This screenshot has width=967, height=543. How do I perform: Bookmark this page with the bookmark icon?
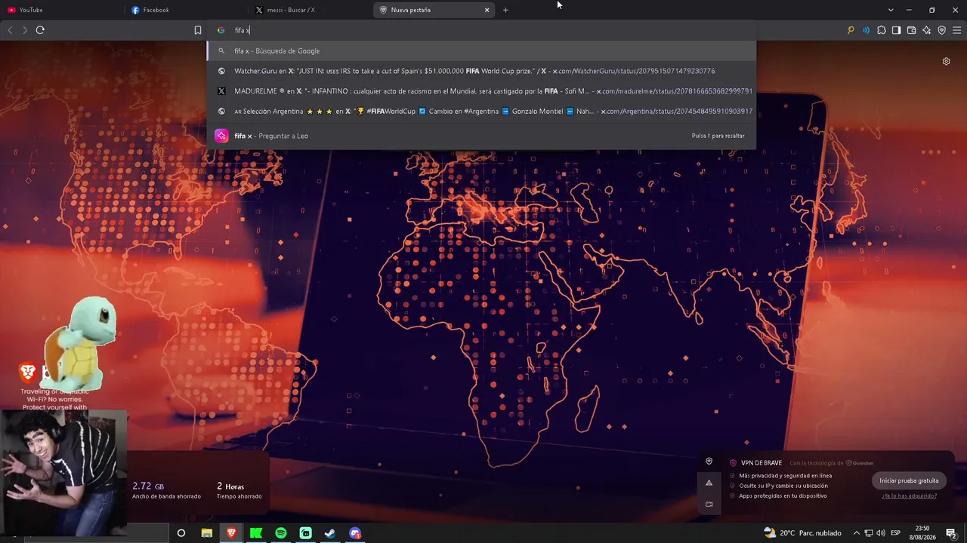[198, 30]
